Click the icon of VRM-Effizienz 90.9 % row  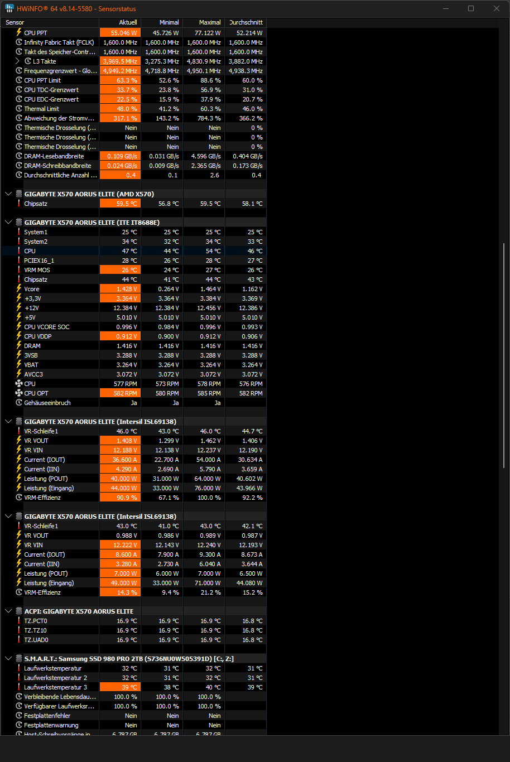(19, 498)
